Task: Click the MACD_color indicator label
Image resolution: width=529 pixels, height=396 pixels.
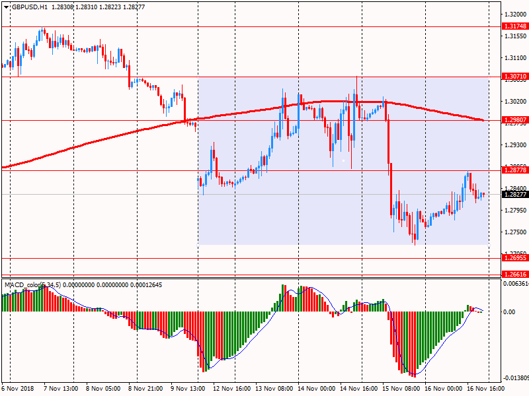Action: tap(32, 285)
